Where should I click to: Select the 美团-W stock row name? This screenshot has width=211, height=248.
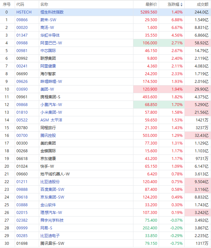(47, 89)
